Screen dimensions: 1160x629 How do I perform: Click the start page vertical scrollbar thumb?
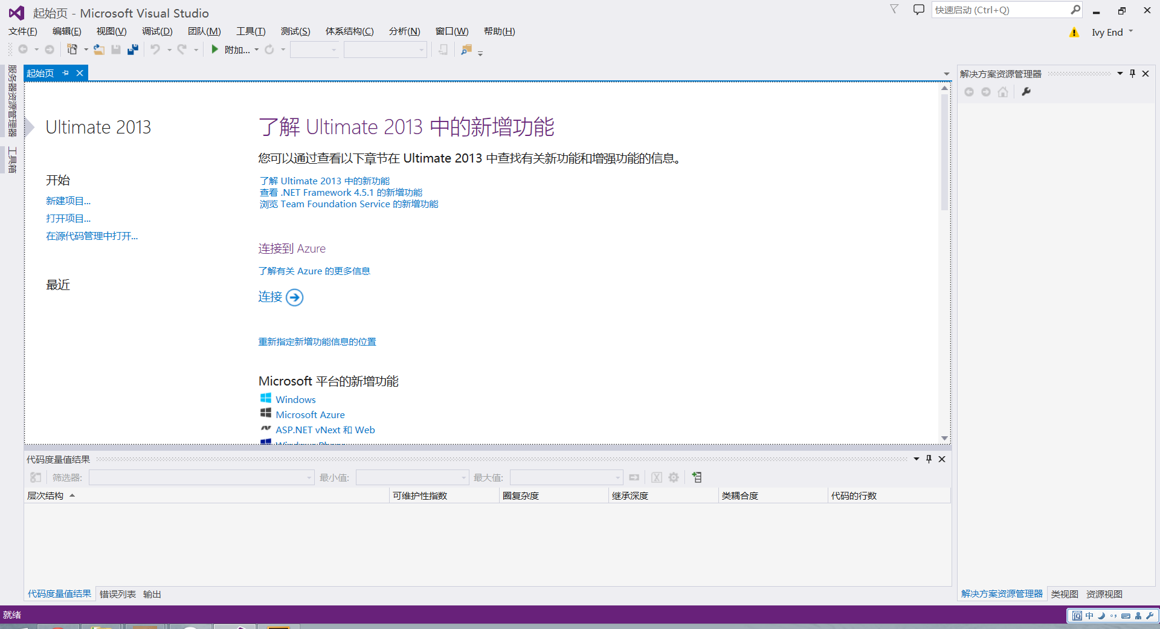(x=944, y=152)
